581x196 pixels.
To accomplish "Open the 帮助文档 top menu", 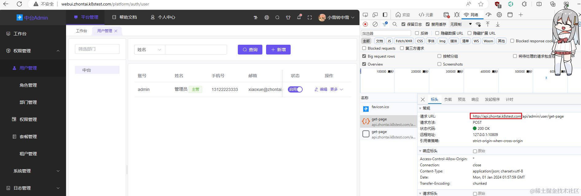I will tap(124, 17).
